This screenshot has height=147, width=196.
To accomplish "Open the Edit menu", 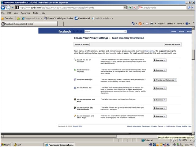I will coord(9,13).
